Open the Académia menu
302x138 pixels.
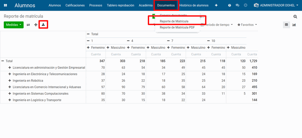[x=146, y=5]
